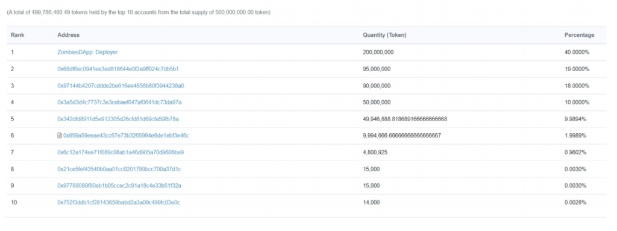Click the Quantity (Token) column header
Viewport: 617px width, 231px height.
[384, 35]
